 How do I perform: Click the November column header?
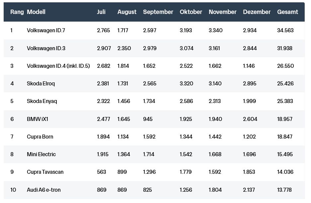[222, 12]
